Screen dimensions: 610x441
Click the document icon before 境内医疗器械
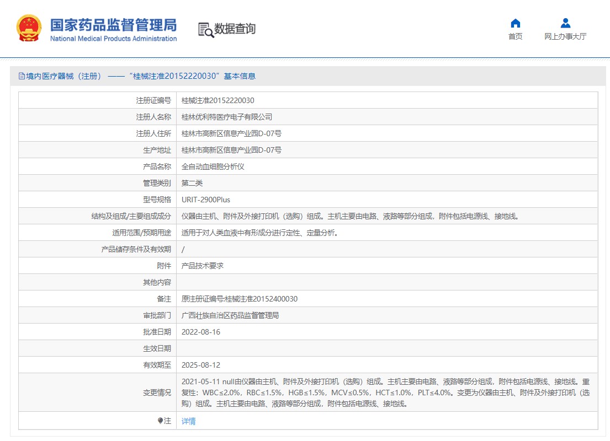point(22,77)
